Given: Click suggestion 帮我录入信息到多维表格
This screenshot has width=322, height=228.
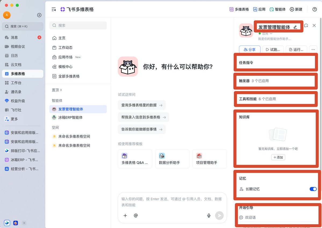Looking at the screenshot, I should click(x=144, y=117).
